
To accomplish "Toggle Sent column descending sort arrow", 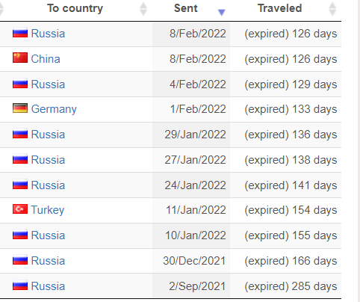I will pyautogui.click(x=221, y=12).
